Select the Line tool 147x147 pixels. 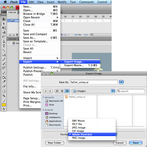coord(4,50)
